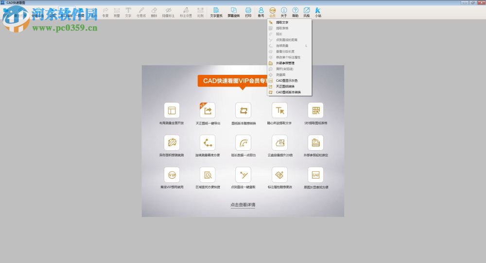Click the 比例 scale toolbar icon
486x263 pixels.
click(200, 12)
